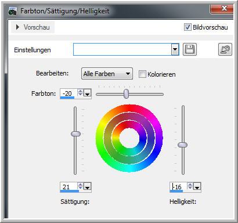Decrease Helligkeit value with down arrow
The height and width of the screenshot is (223, 238).
190,188
